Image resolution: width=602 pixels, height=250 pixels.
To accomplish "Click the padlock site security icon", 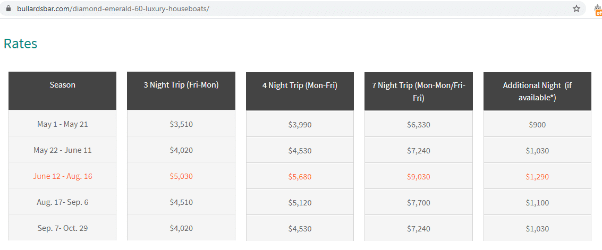I will pos(9,9).
